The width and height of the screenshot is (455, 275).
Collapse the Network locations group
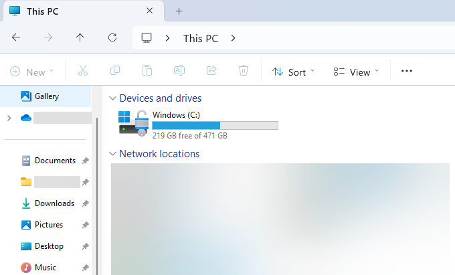(x=112, y=154)
